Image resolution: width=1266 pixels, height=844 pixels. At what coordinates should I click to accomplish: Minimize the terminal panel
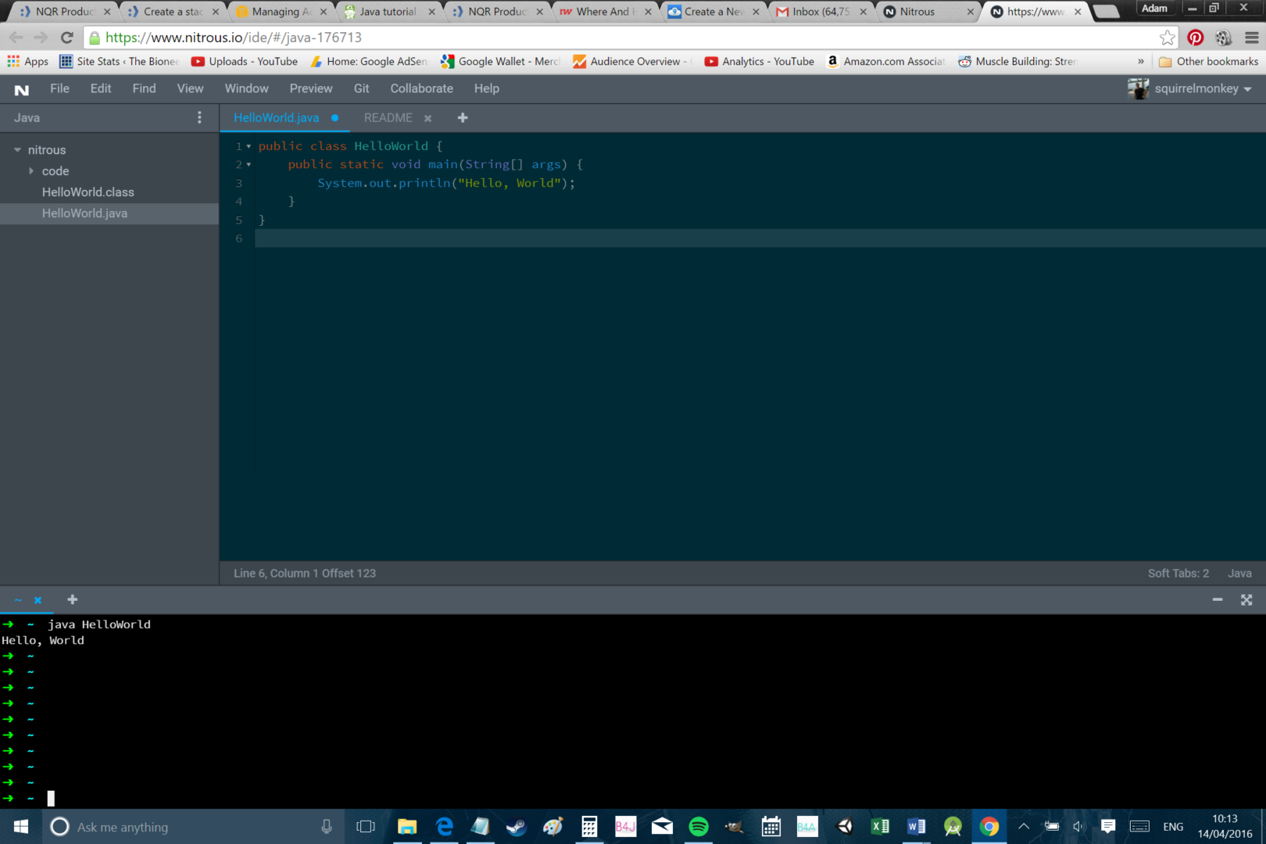(1217, 599)
